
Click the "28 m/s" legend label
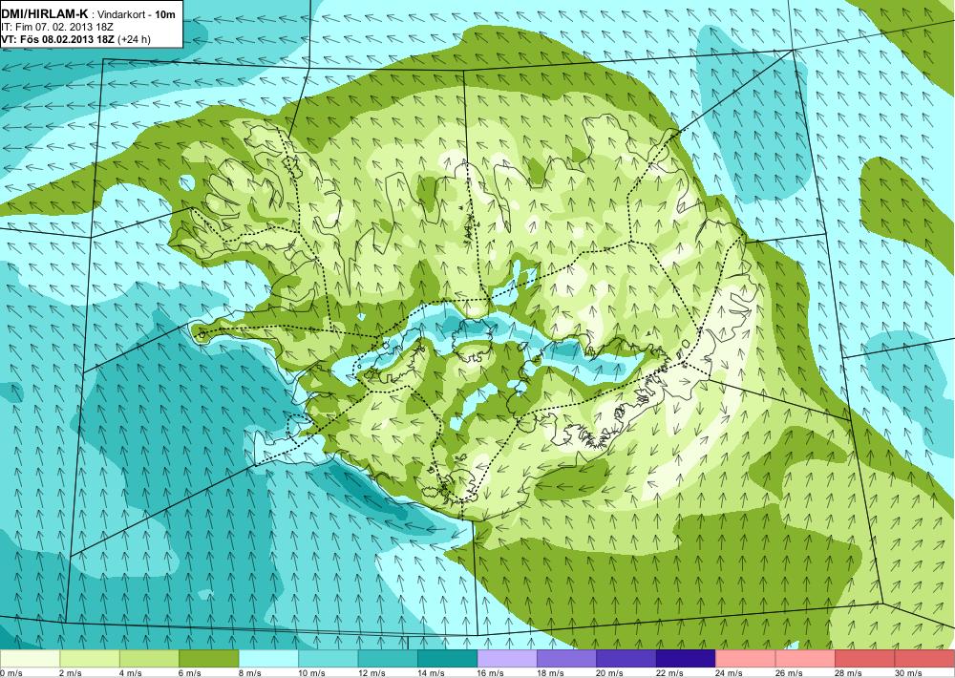[x=849, y=673]
